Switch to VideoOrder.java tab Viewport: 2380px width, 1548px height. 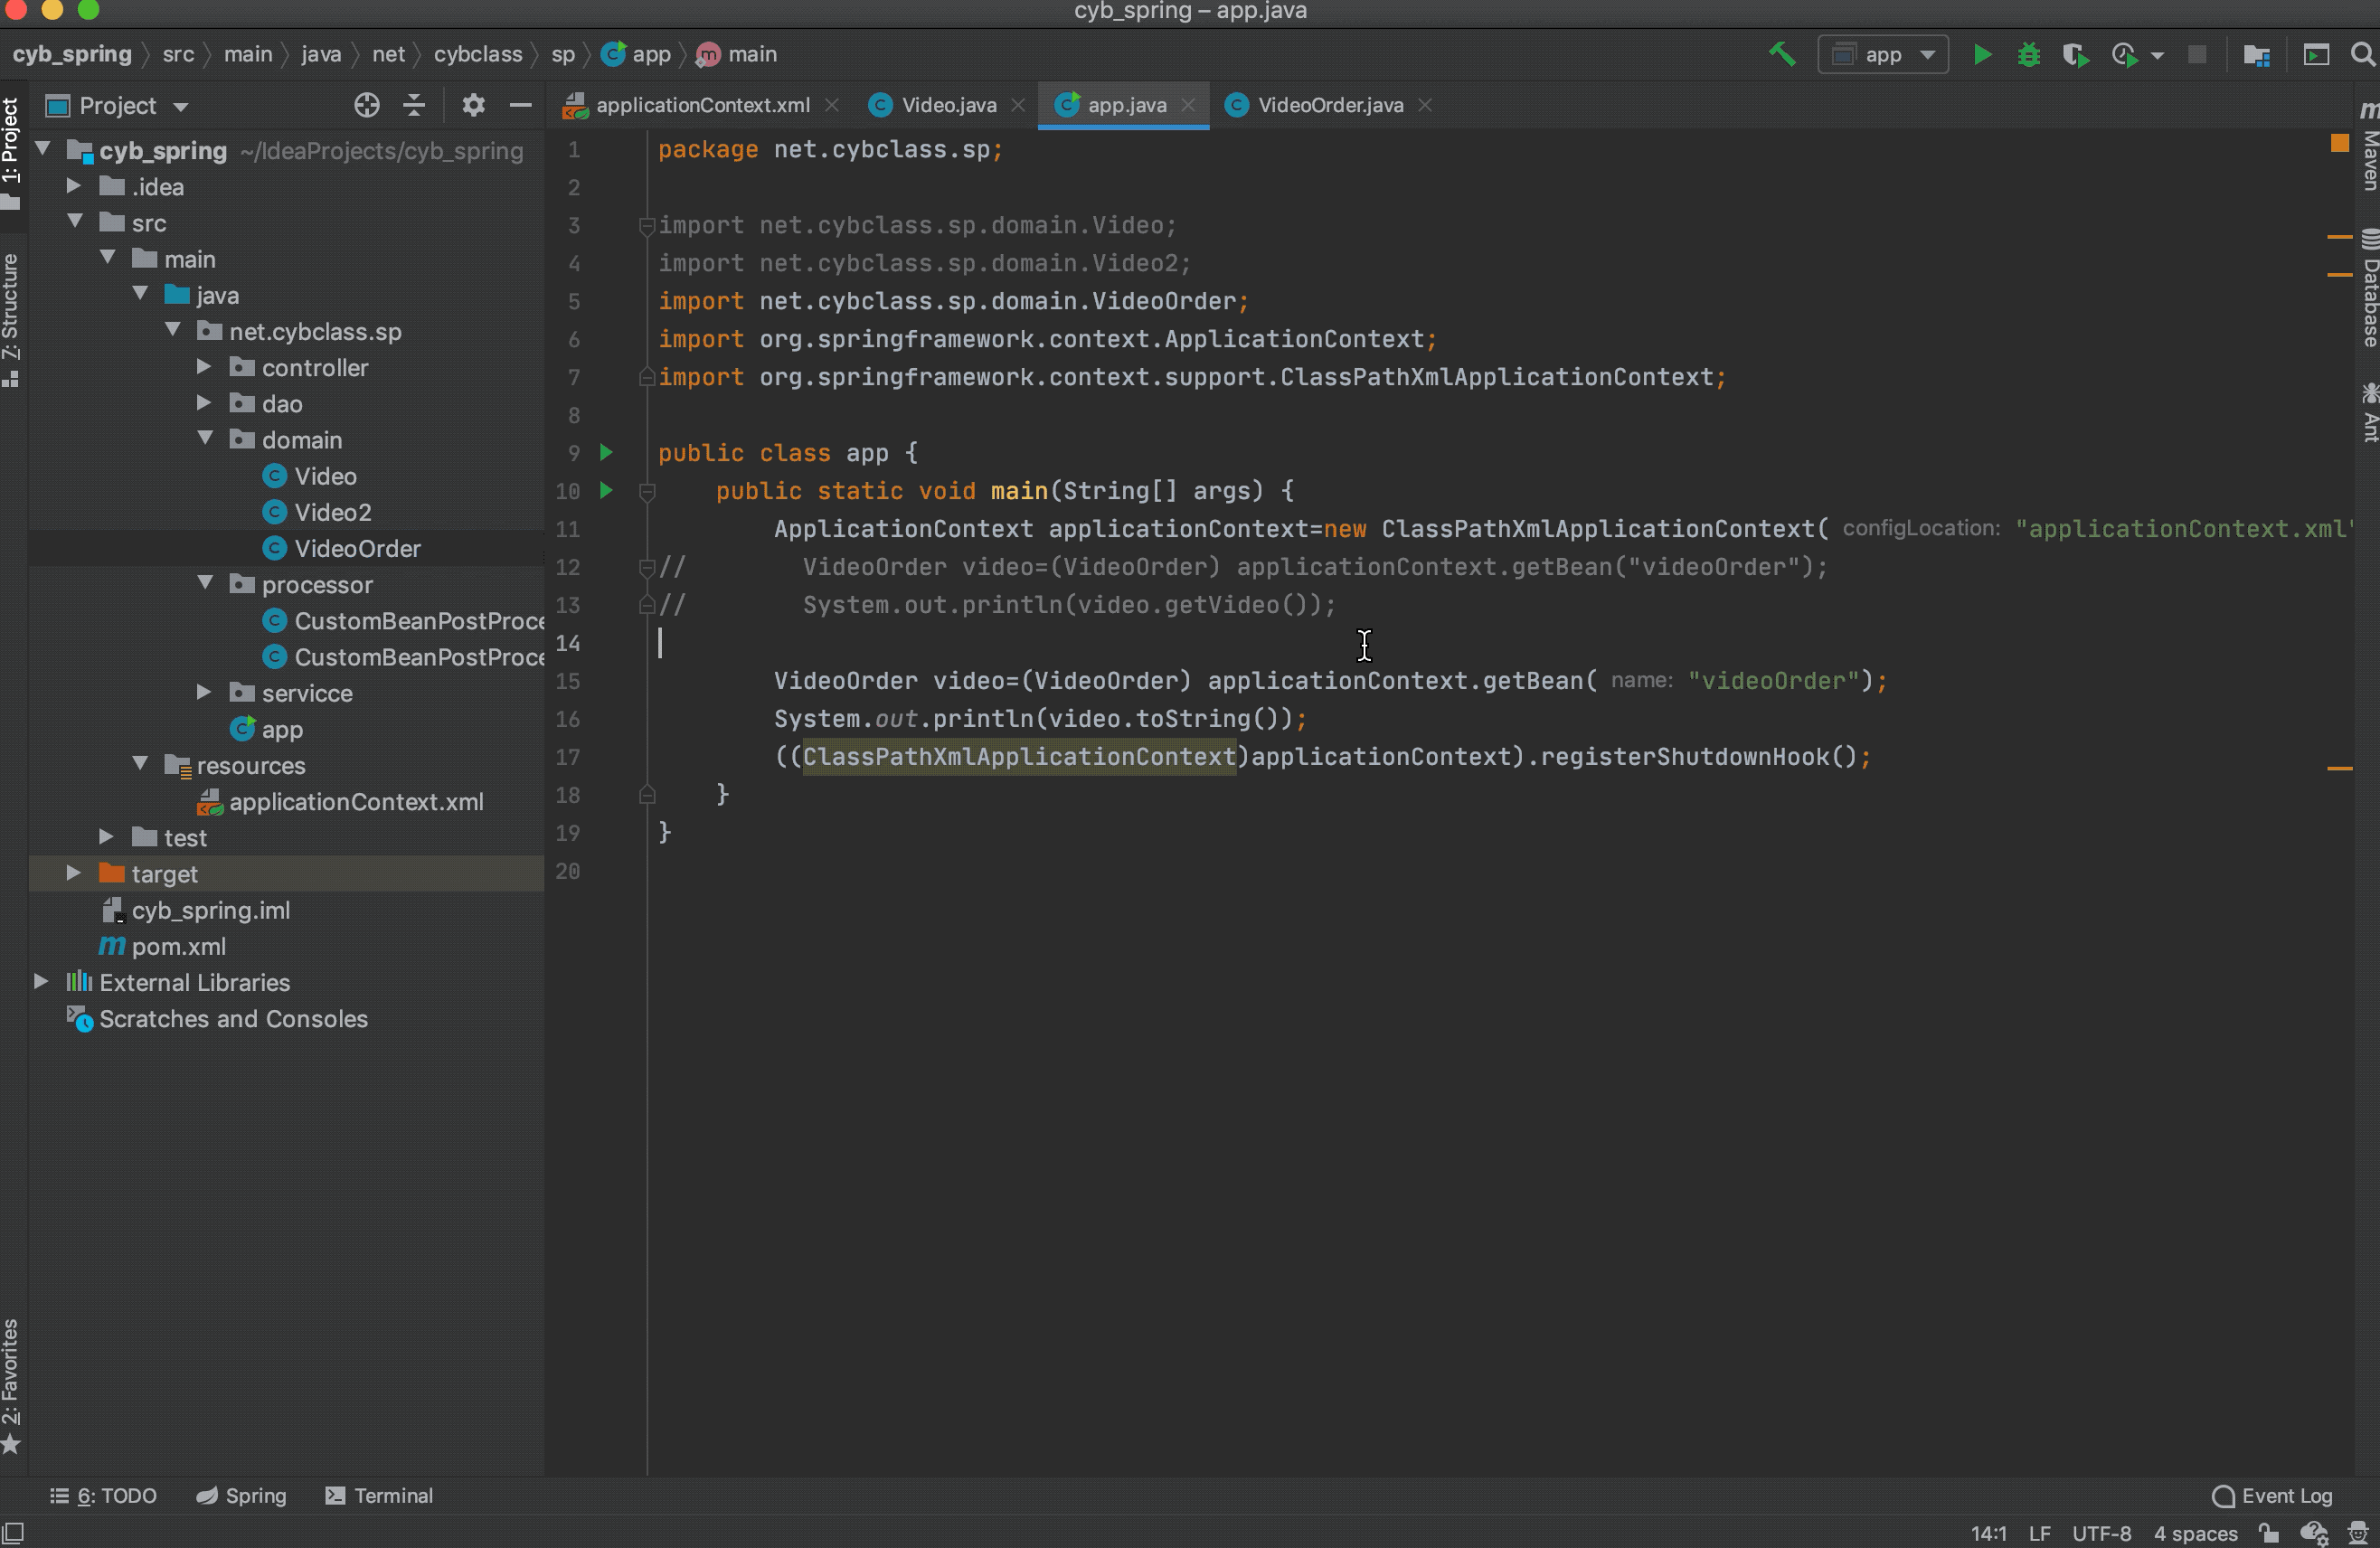click(1329, 105)
